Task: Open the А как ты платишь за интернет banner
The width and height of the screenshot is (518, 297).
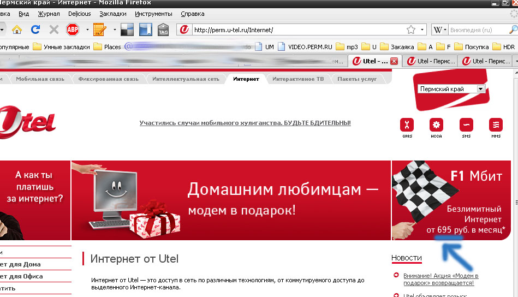Action: [35, 200]
